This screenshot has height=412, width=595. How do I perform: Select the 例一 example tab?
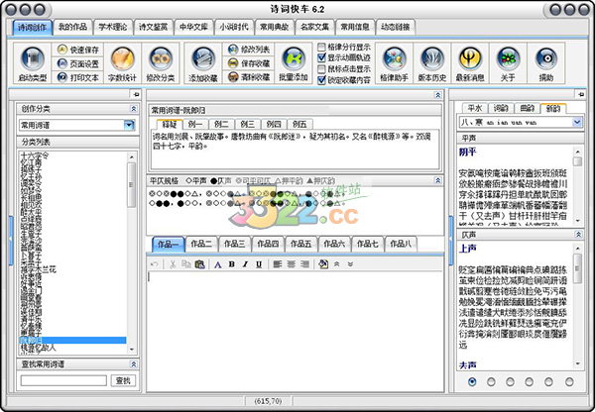pos(195,124)
